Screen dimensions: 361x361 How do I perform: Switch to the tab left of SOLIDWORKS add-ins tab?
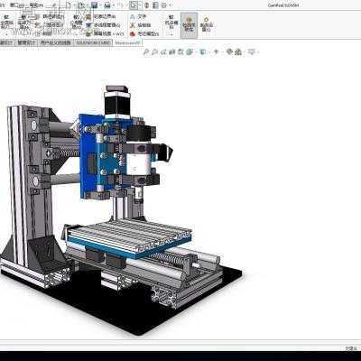tap(56, 42)
